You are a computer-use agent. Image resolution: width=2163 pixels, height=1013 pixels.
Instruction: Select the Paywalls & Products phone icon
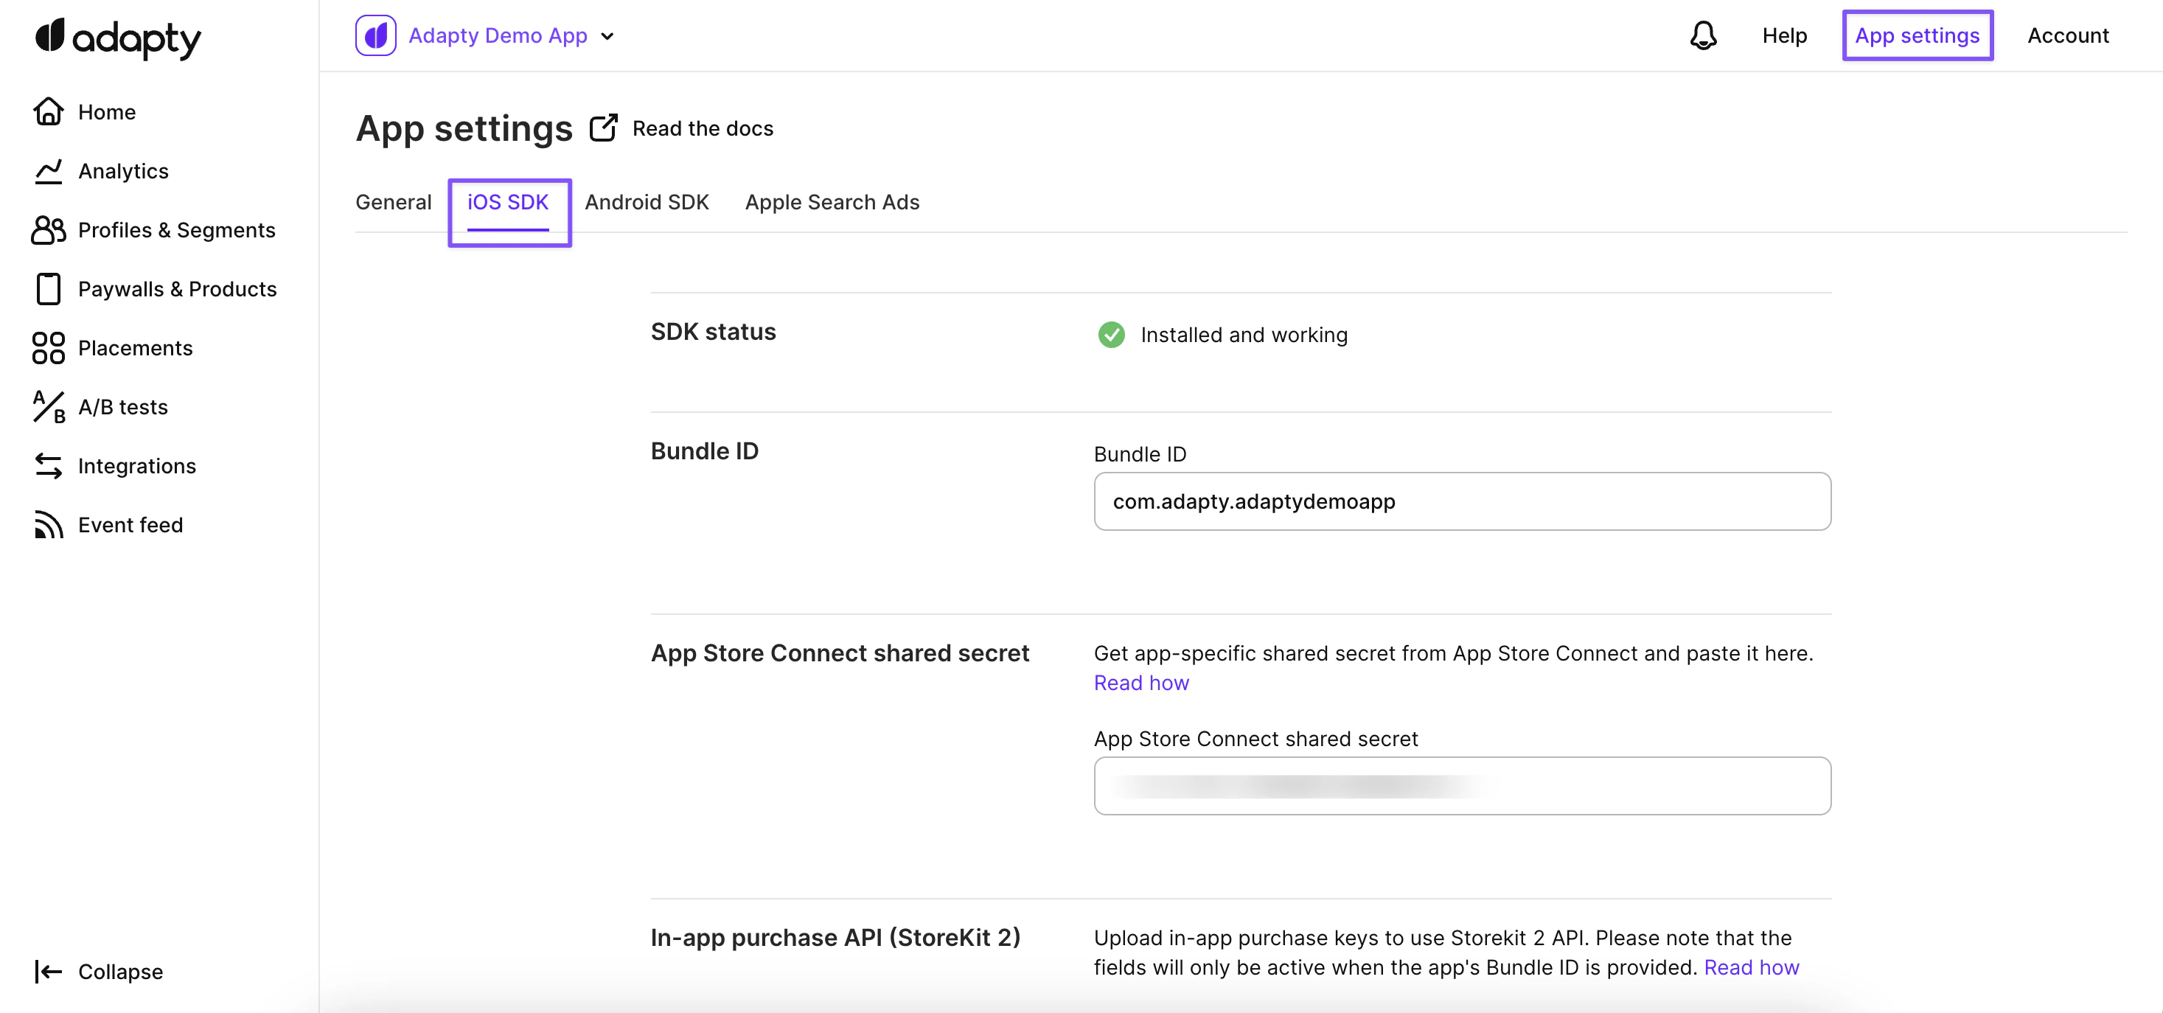[x=48, y=288]
